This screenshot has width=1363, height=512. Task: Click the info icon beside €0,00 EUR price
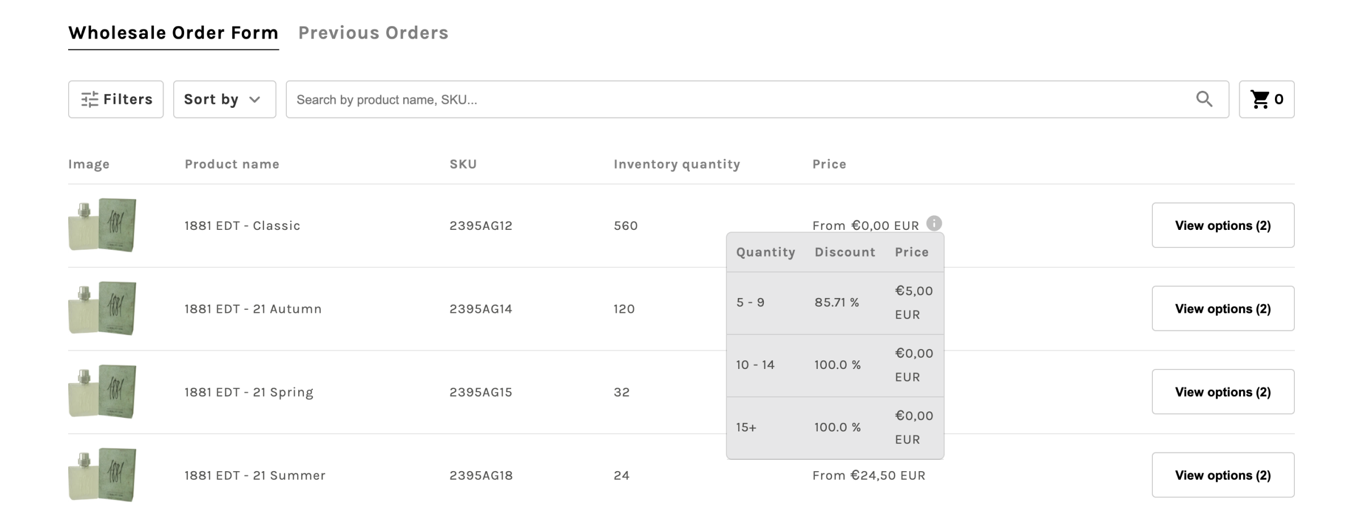click(x=934, y=223)
